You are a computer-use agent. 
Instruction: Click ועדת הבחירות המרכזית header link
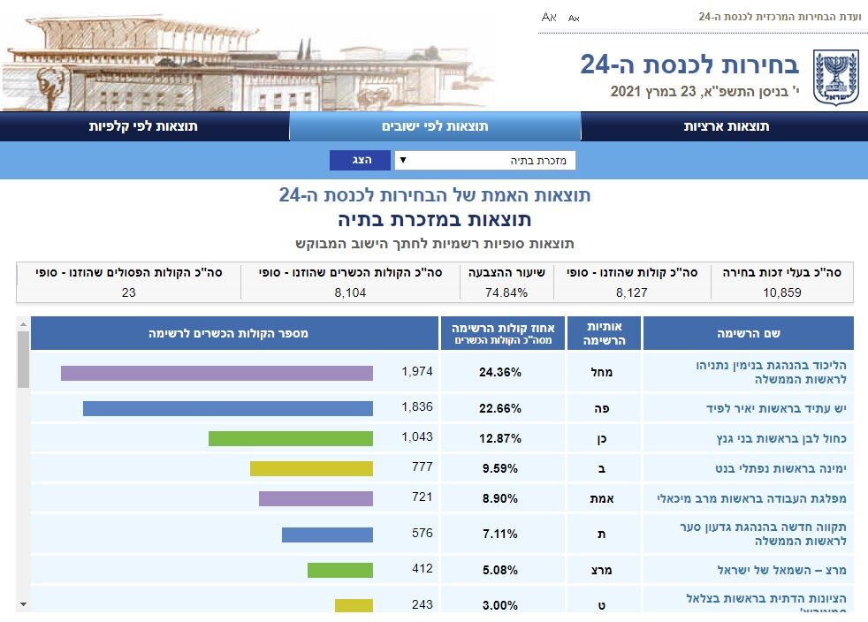pos(779,17)
